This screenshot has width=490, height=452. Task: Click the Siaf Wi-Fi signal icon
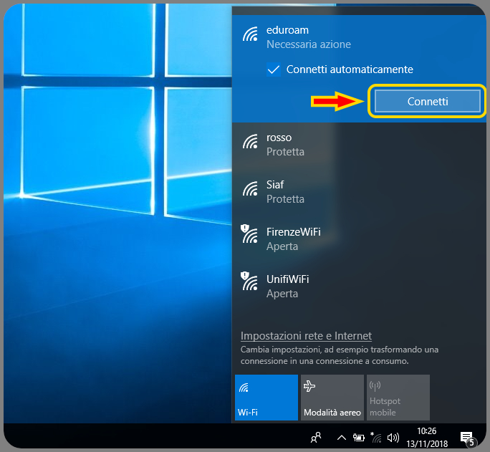[x=250, y=188]
